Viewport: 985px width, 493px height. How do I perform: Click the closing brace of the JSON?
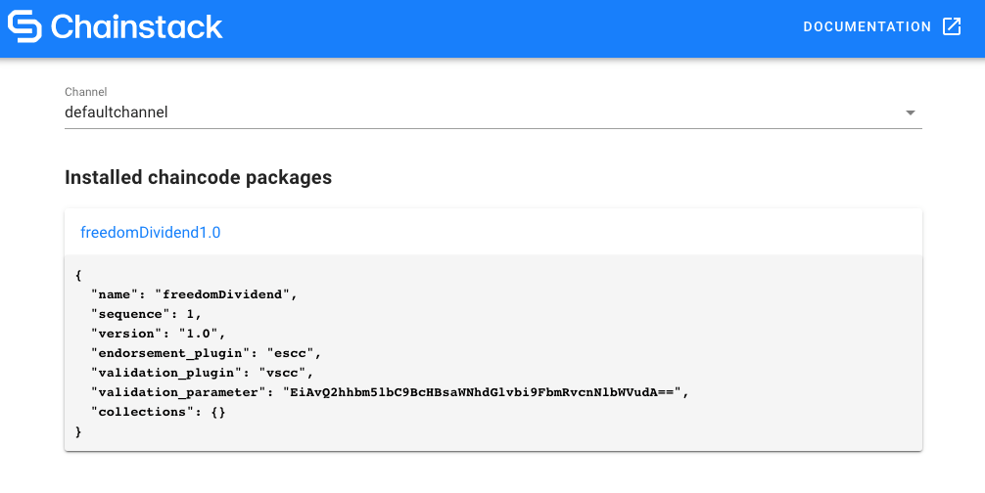coord(78,431)
